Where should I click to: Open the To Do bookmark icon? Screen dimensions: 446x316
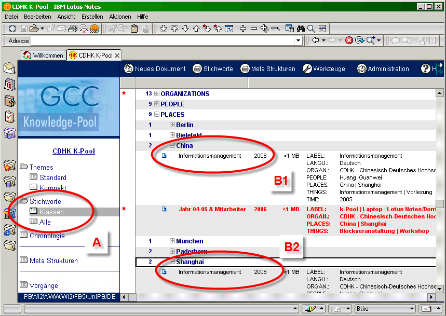coord(9,117)
